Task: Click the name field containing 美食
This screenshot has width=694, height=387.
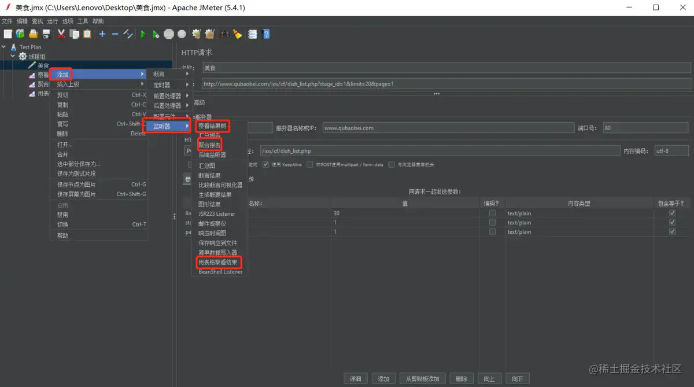Action: pyautogui.click(x=446, y=68)
